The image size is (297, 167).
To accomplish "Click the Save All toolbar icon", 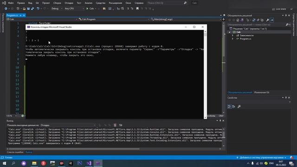I will point(32,8).
